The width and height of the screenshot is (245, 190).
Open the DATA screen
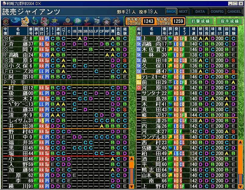coord(200,12)
